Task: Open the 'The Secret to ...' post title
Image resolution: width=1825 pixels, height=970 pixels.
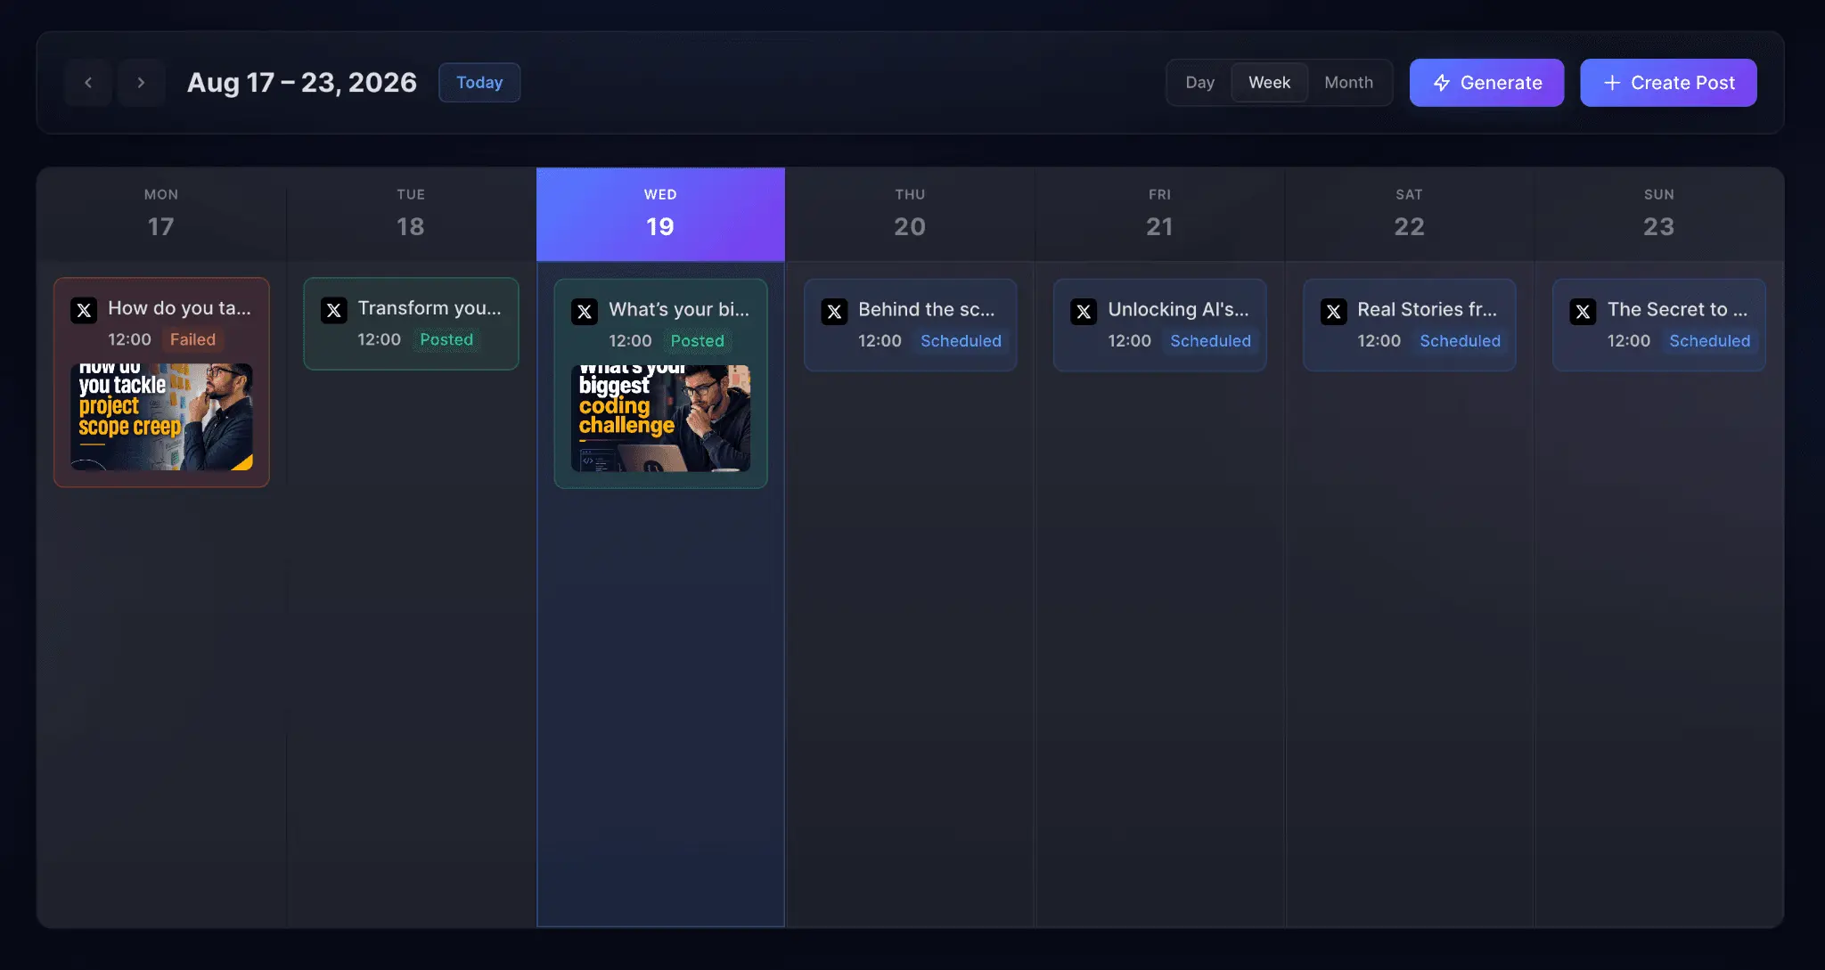Action: tap(1677, 310)
